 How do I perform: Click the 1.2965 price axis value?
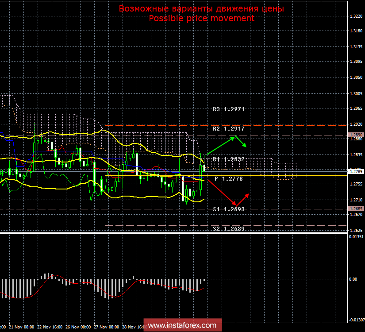(356, 108)
